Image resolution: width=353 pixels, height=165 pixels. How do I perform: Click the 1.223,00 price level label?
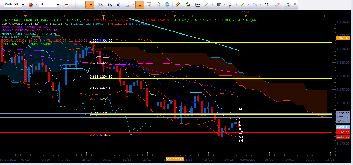[343, 117]
